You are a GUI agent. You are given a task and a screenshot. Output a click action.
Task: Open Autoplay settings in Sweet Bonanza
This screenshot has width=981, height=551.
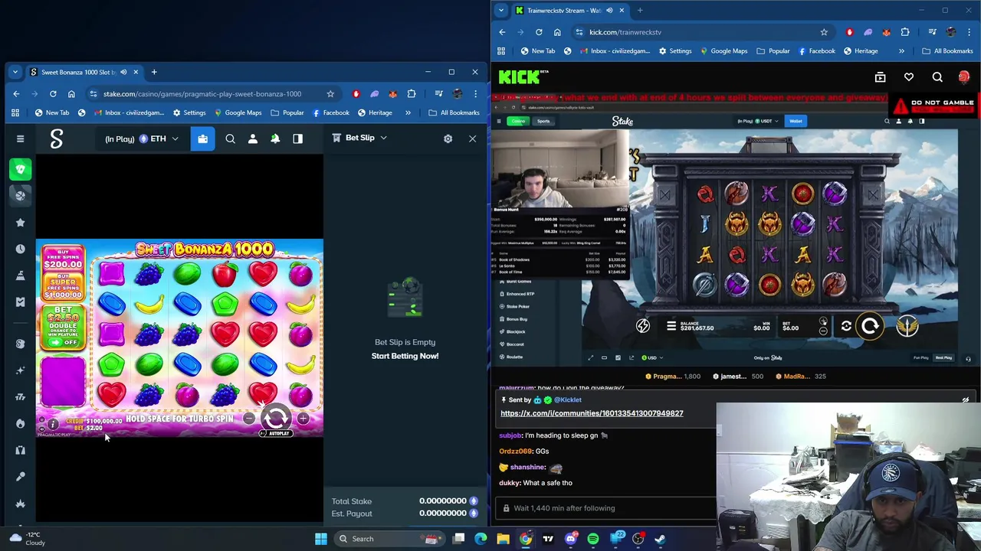pos(276,434)
